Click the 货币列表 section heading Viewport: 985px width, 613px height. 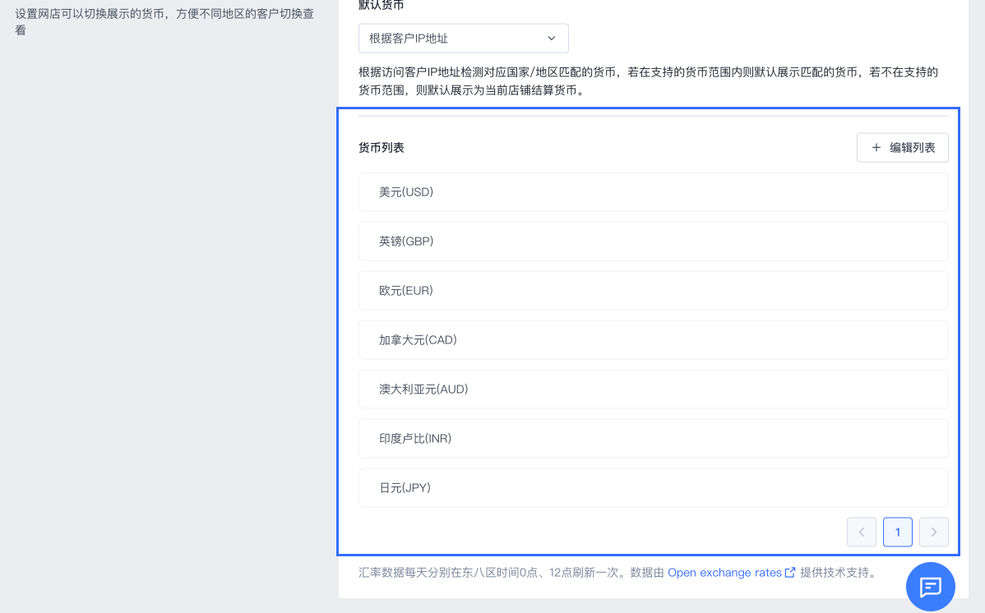382,148
